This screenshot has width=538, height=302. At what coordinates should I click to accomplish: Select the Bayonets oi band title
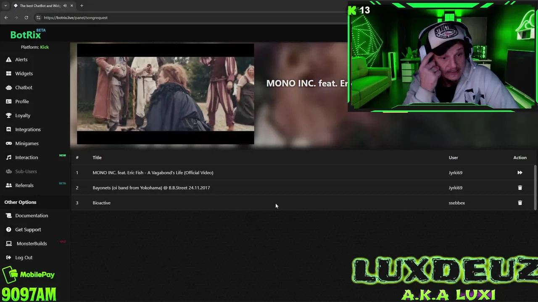tap(151, 187)
